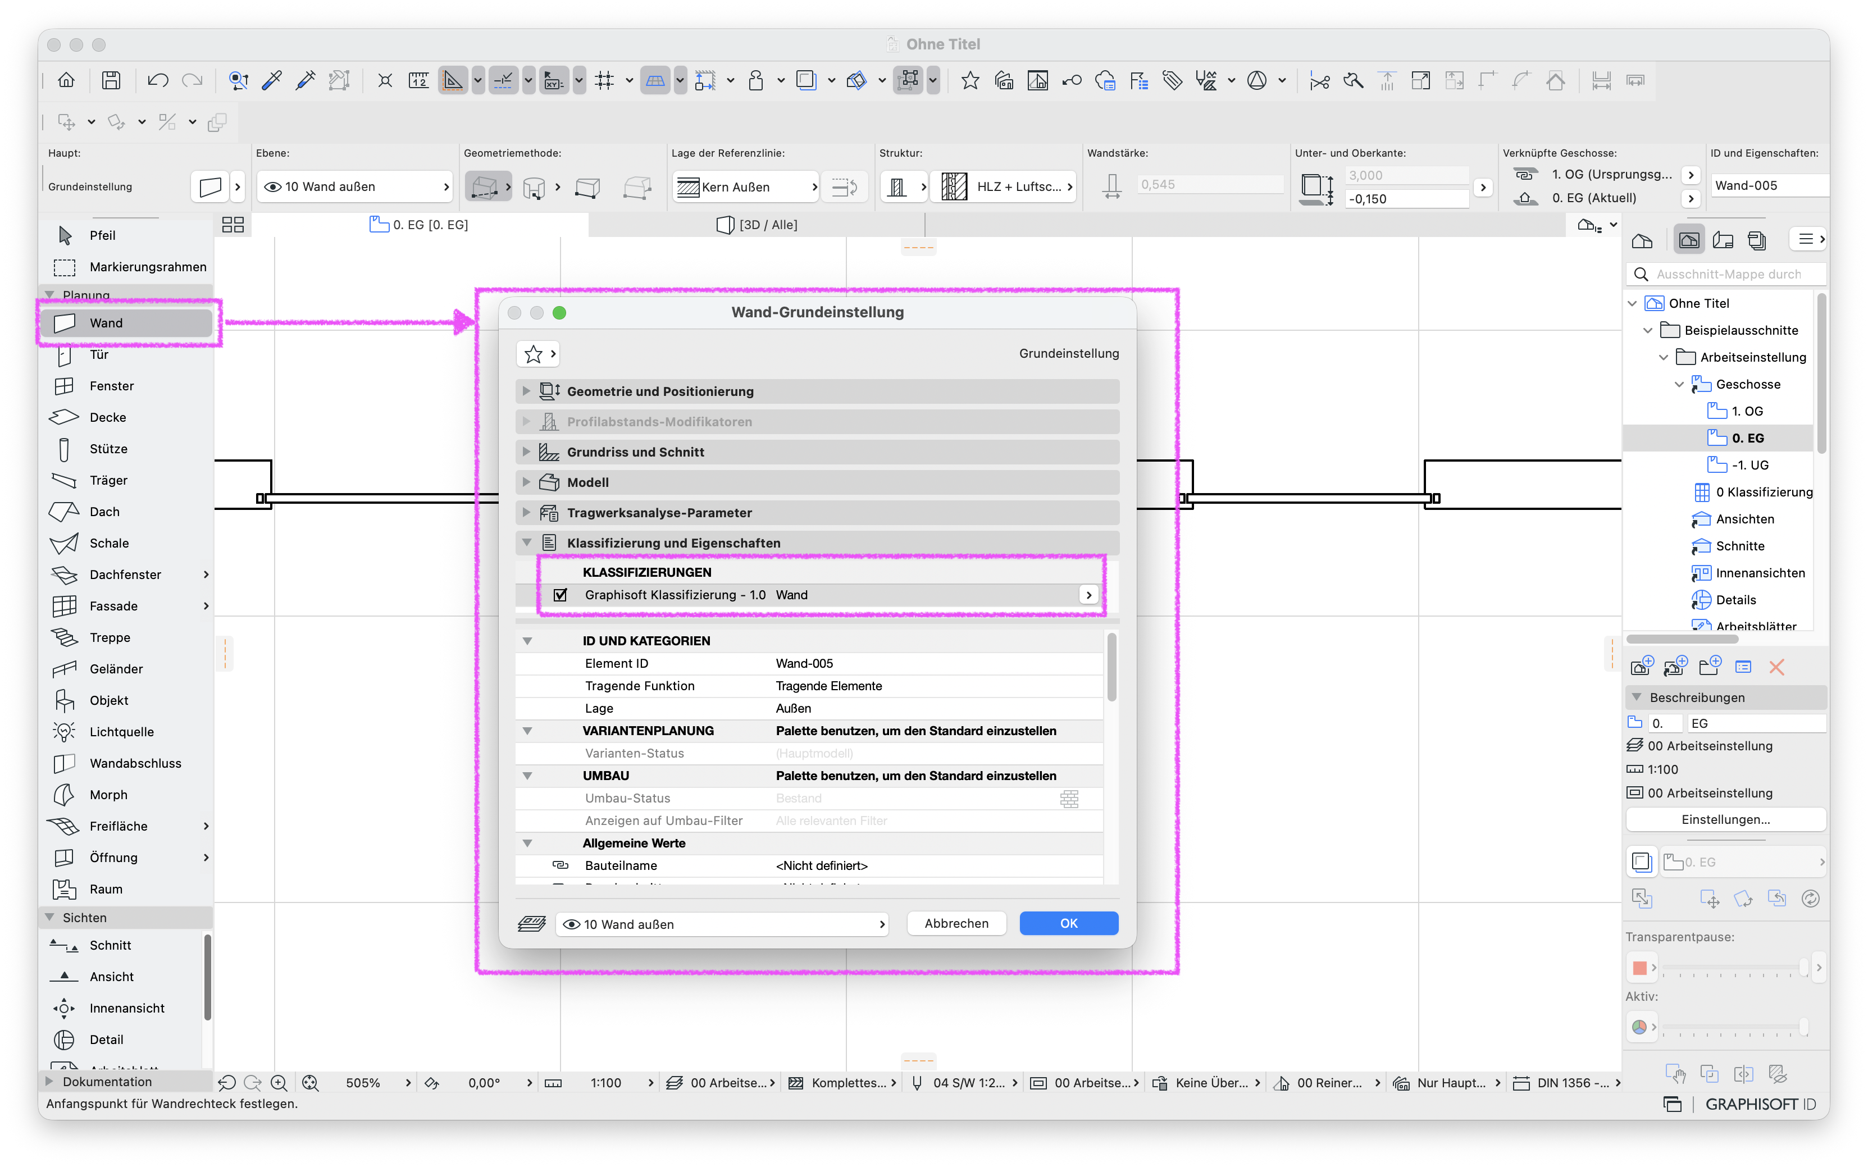Select the Dach tool
The height and width of the screenshot is (1167, 1868).
click(104, 512)
